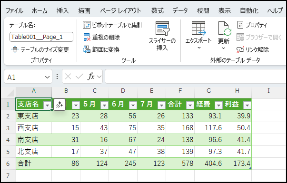Click the Summarize with PivotTable icon
287x183 pixels.
point(87,25)
